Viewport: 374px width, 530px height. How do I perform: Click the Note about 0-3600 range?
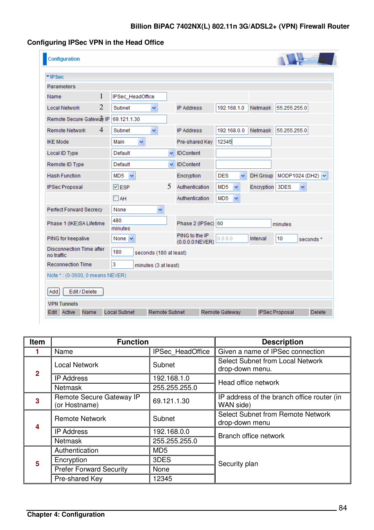click(87, 275)
